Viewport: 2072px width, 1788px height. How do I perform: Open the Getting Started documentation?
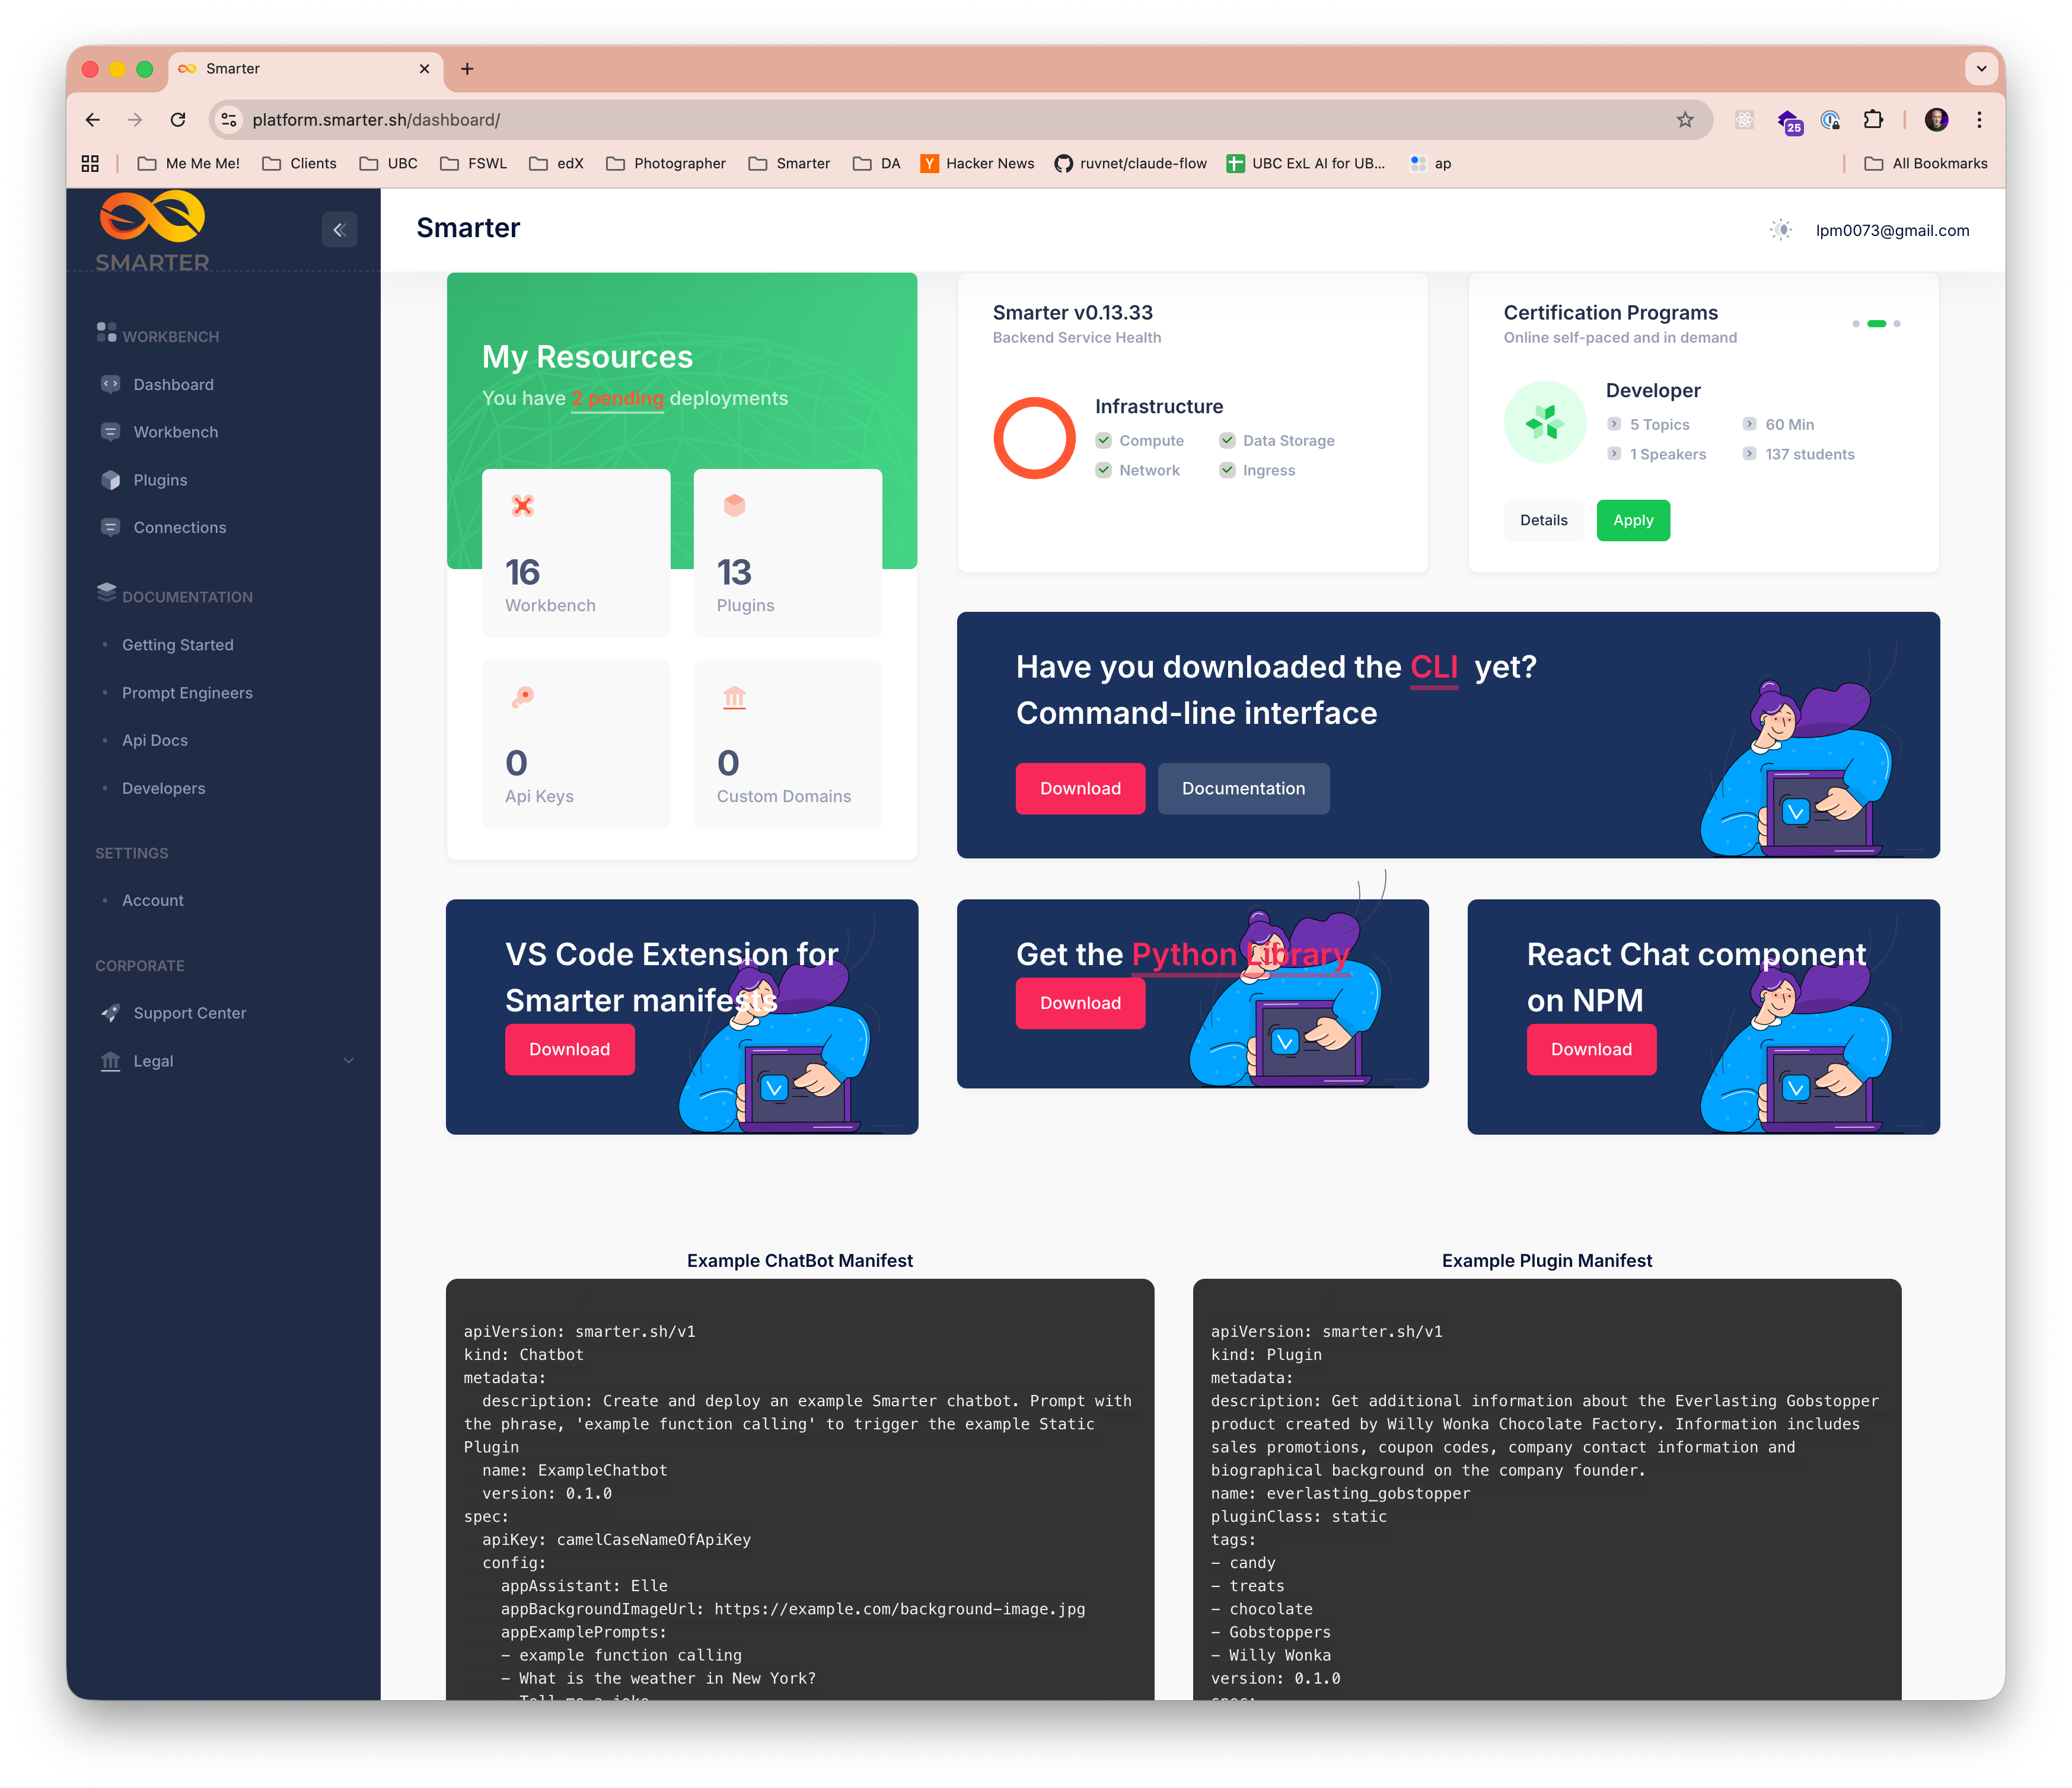178,644
